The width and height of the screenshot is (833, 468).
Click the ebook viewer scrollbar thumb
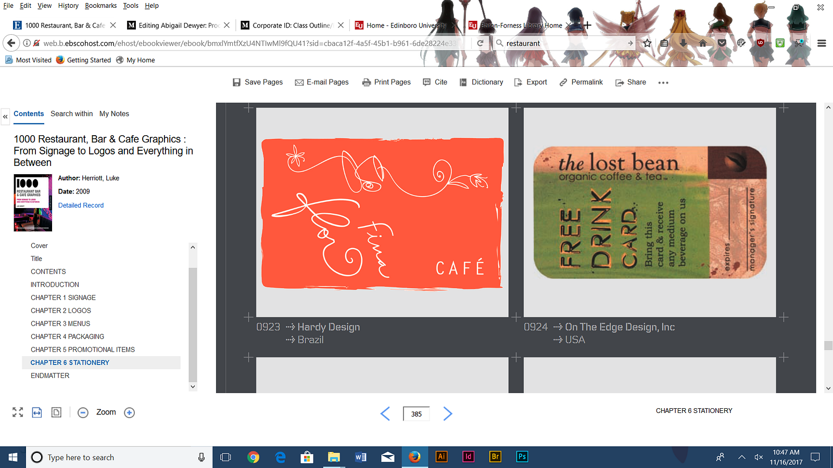click(828, 346)
